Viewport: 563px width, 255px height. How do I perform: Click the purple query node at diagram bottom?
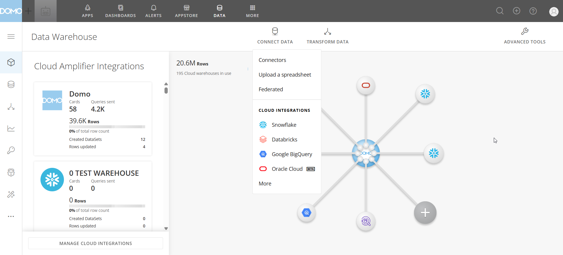coord(366,221)
